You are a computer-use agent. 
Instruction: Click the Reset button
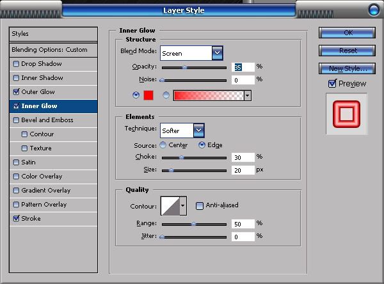(347, 51)
